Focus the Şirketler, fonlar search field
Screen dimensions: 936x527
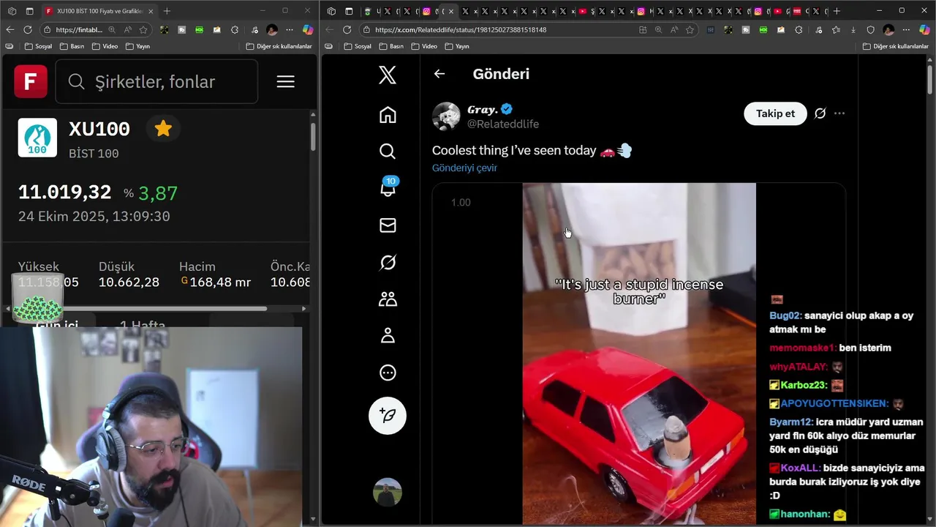(x=156, y=81)
